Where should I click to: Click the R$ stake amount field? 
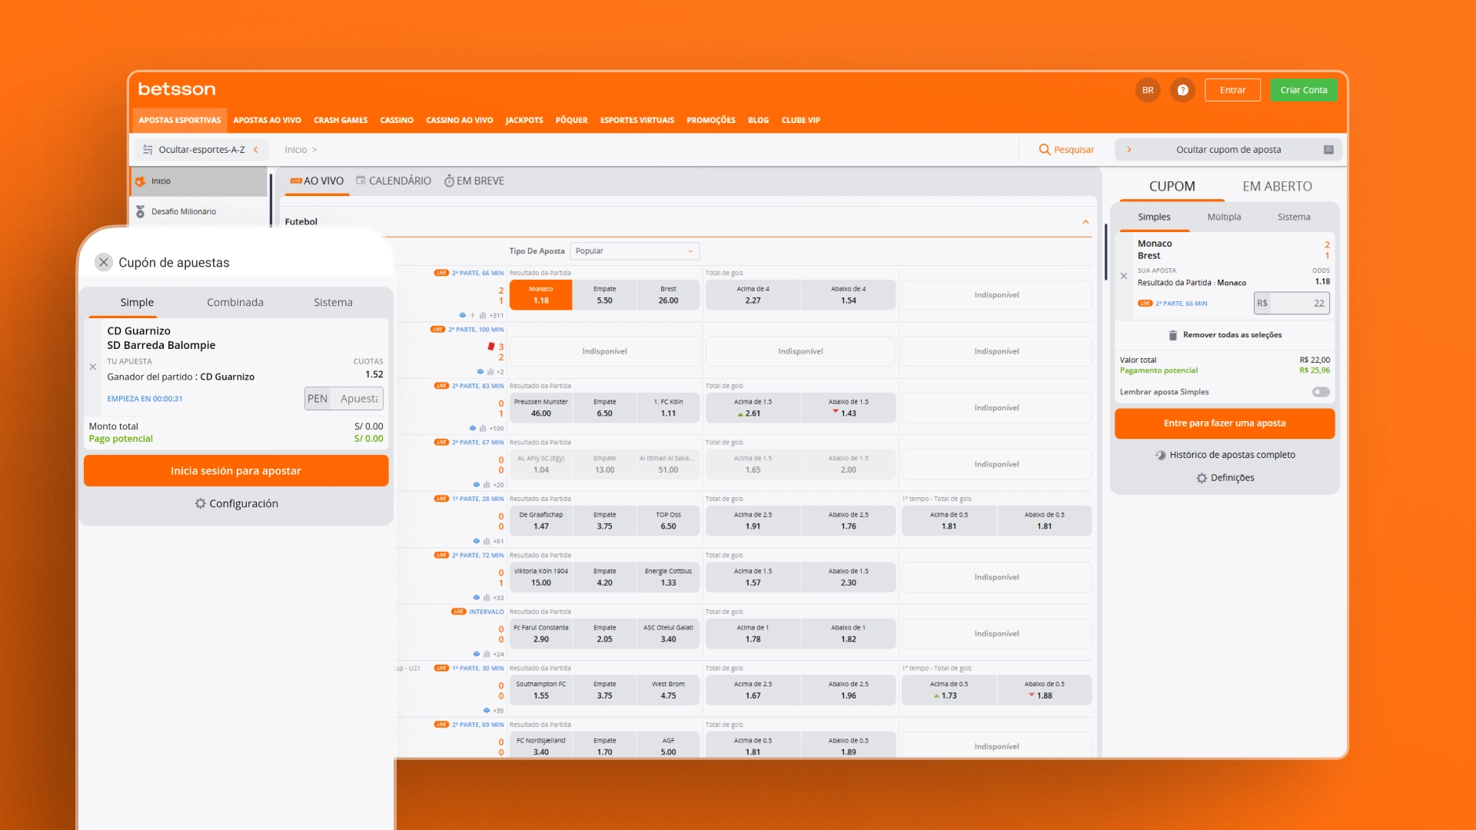pyautogui.click(x=1299, y=304)
